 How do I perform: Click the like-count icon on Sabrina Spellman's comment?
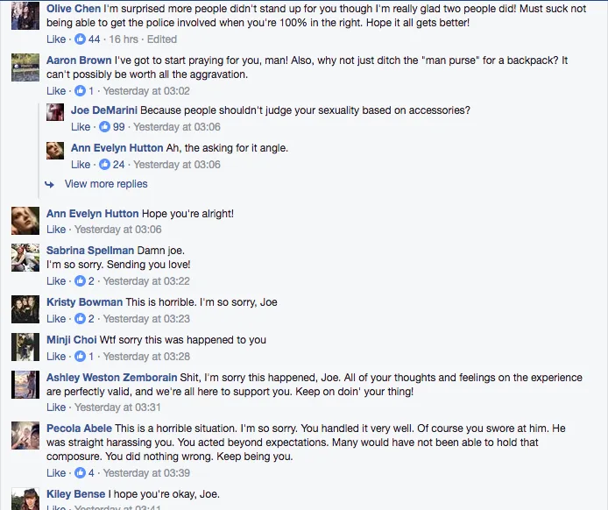pos(81,281)
